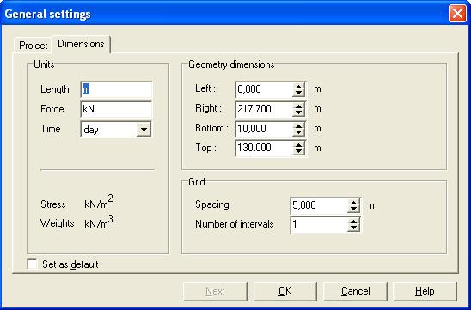Decrease the Left value with down arrow
471x310 pixels.
point(298,93)
